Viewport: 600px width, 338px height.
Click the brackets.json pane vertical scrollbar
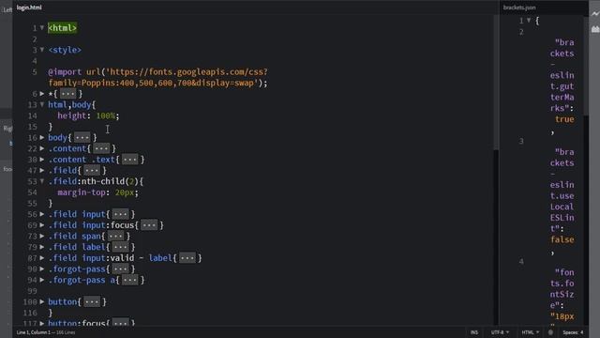pos(586,65)
